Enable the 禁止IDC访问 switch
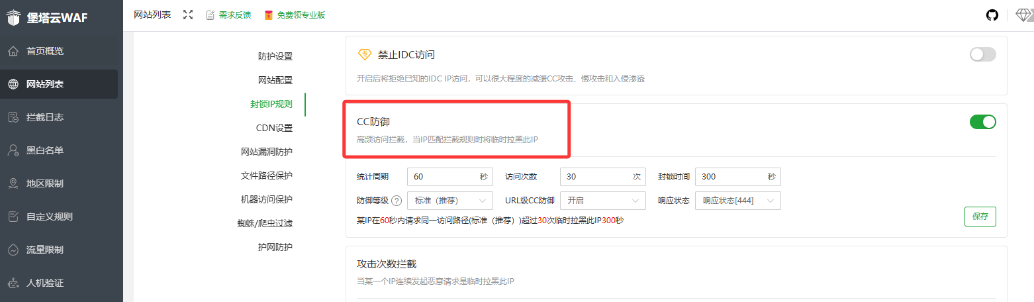1034x302 pixels. click(x=983, y=54)
